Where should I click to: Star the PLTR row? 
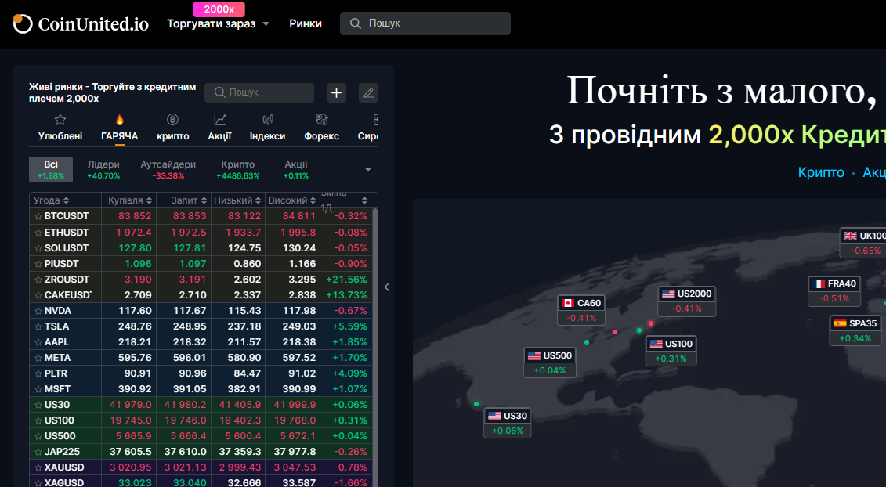tap(38, 373)
